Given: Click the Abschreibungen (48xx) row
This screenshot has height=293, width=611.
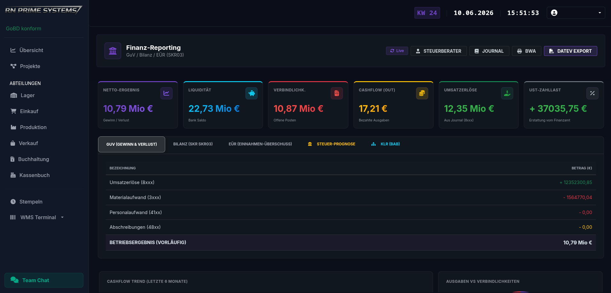Looking at the screenshot, I should (351, 227).
